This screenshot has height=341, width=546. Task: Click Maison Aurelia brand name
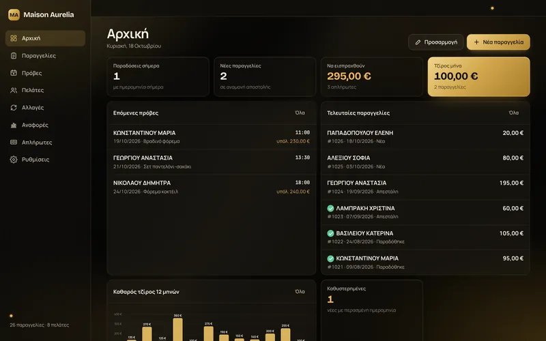tap(48, 14)
